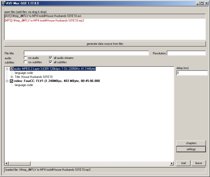Open the settings dialog
The height and width of the screenshot is (177, 210).
pos(191,149)
